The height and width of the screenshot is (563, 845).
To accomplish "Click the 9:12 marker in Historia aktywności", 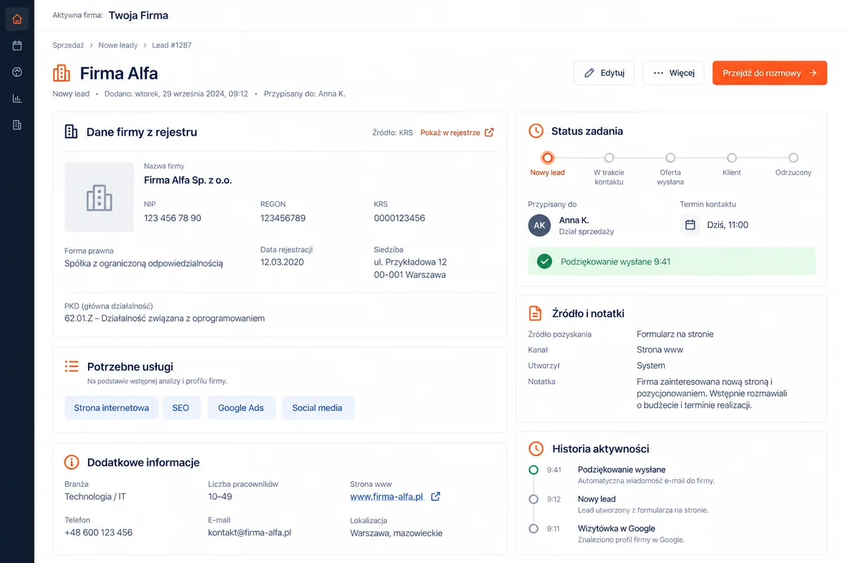I will pos(534,499).
